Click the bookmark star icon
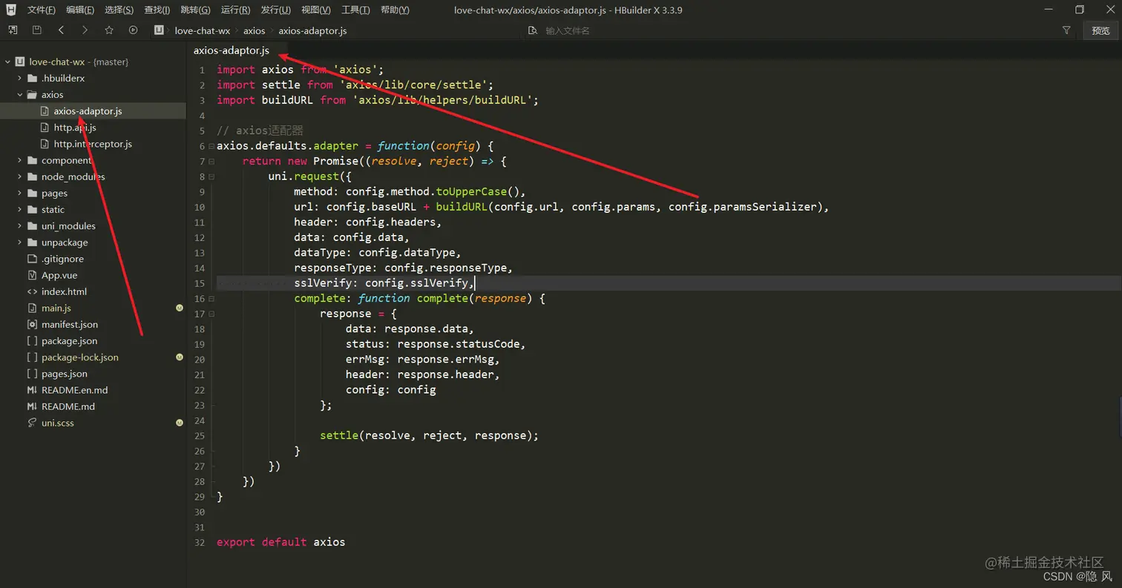The height and width of the screenshot is (588, 1122). 109,30
